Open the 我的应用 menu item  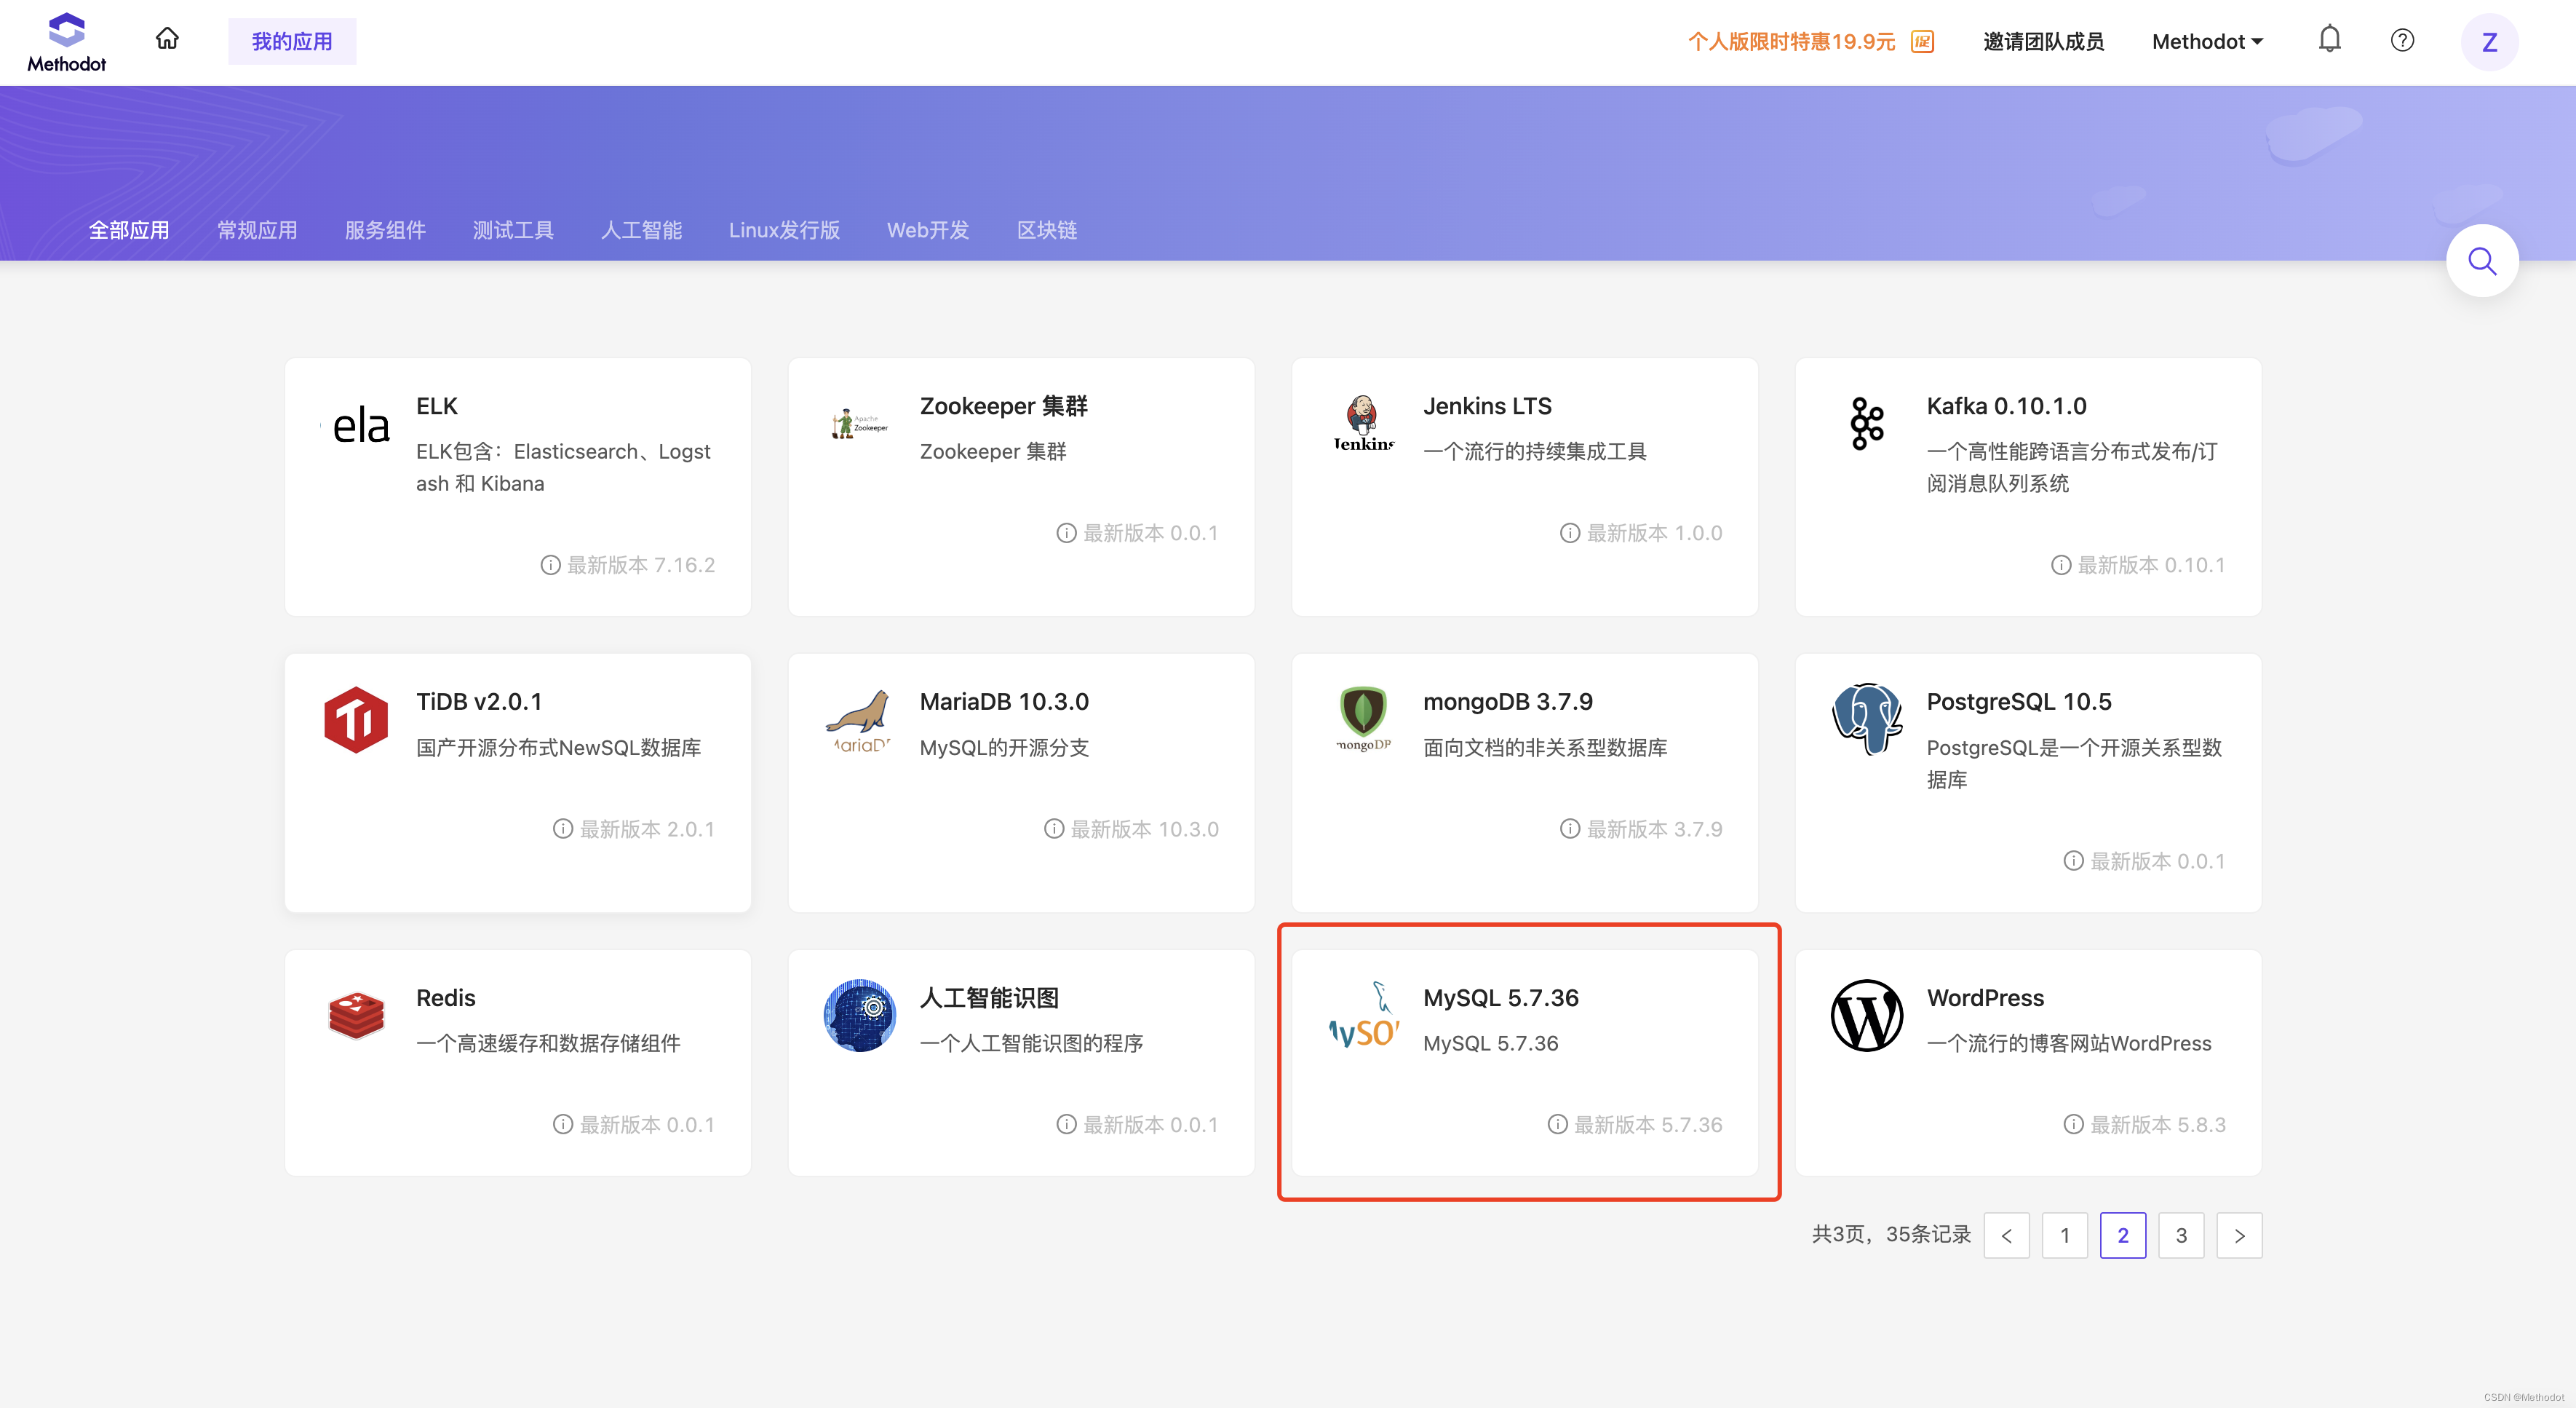[x=292, y=42]
